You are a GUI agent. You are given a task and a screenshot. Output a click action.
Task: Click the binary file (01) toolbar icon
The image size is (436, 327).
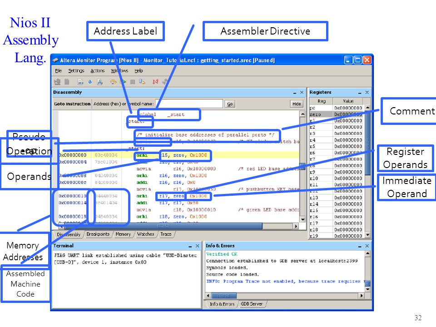coord(80,82)
